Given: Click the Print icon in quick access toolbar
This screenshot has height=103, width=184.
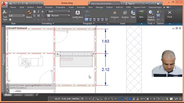Looking at the screenshot, I should 27,3.
